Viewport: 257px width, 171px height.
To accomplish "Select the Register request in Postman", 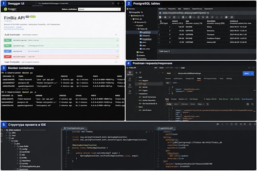I will [x=143, y=81].
